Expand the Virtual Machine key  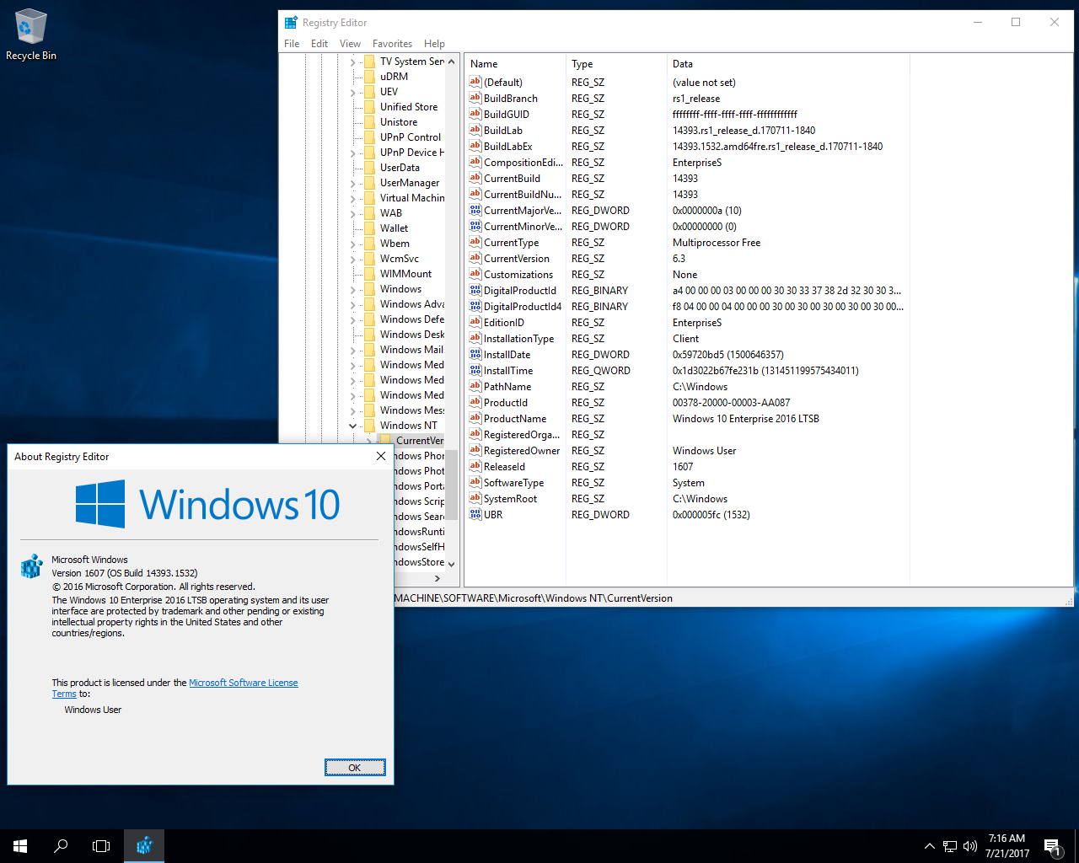353,198
